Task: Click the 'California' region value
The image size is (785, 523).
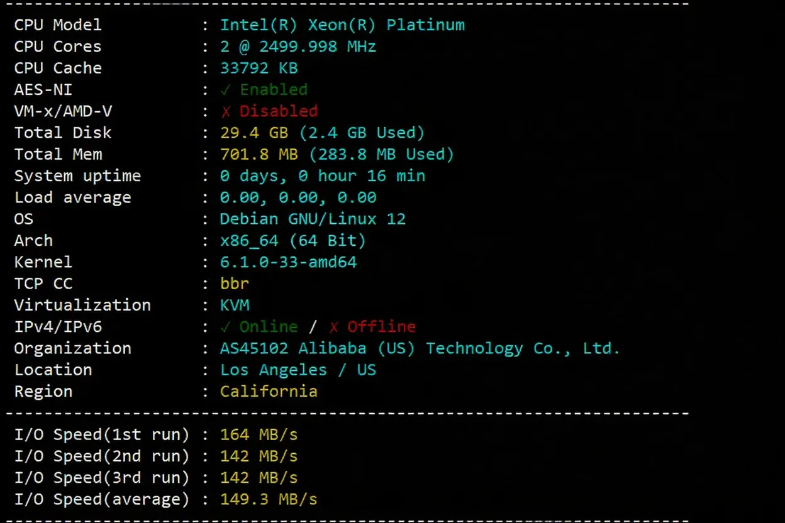Action: pos(269,391)
